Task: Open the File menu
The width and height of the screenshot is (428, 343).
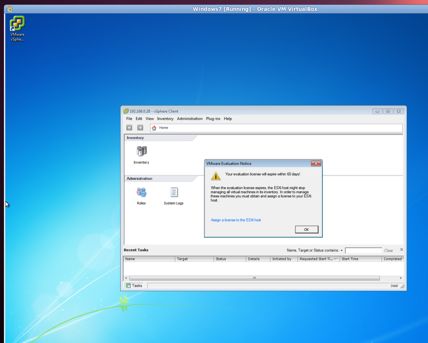Action: (129, 119)
